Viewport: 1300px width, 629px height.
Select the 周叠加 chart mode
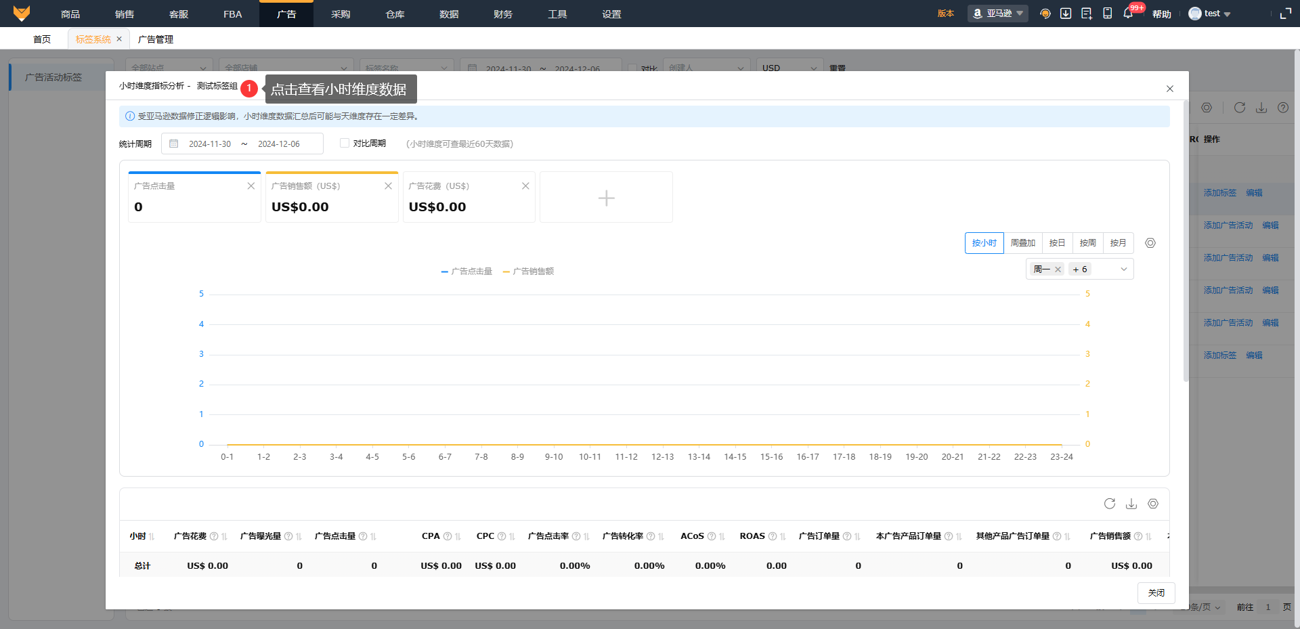point(1022,243)
